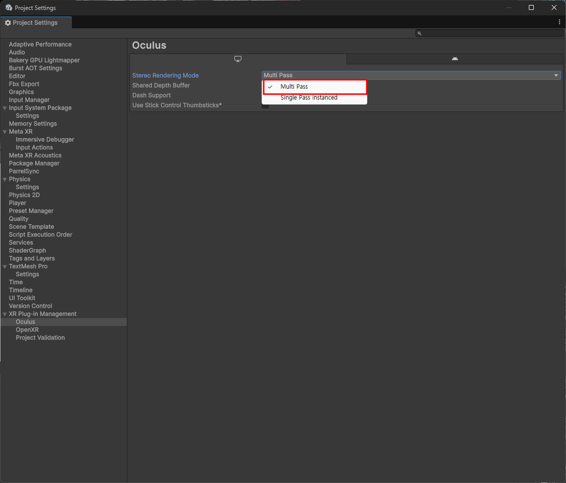
Task: Open Time settings
Action: pos(16,282)
